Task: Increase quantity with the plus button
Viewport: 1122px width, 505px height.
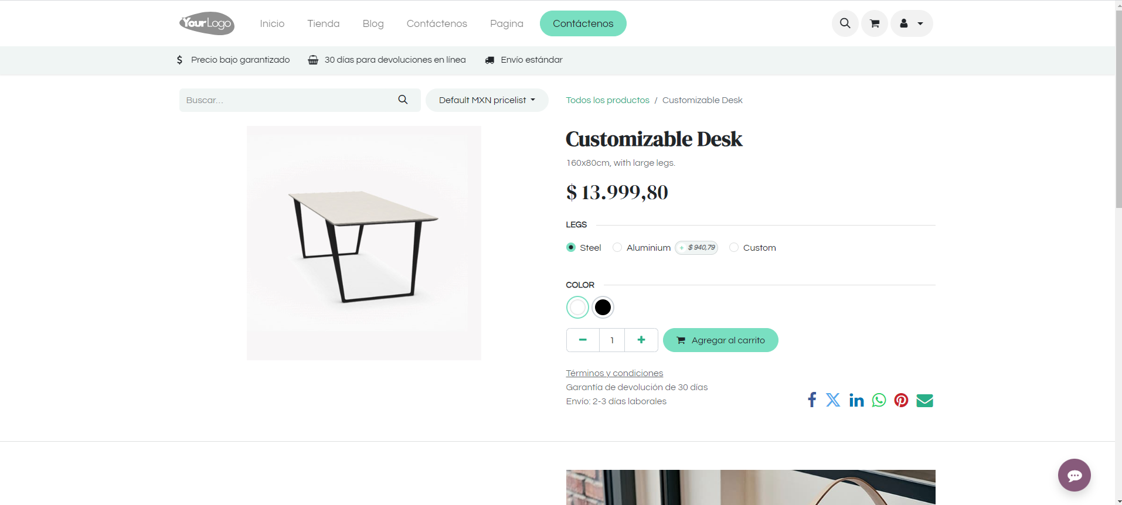Action: click(641, 340)
